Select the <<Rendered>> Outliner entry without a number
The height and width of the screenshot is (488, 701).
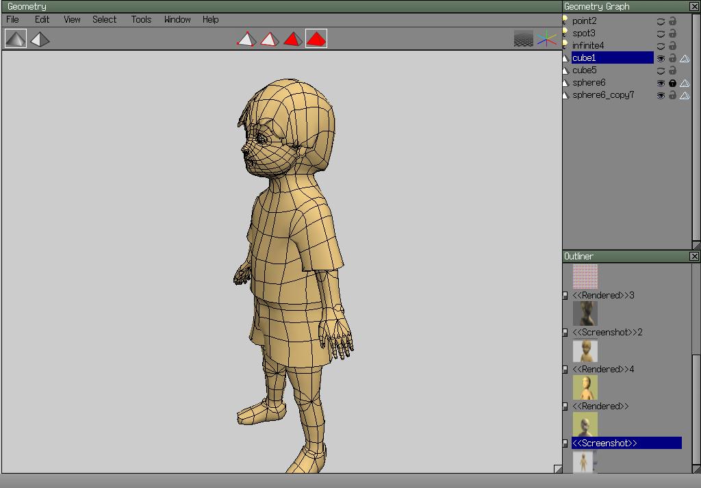(x=600, y=407)
